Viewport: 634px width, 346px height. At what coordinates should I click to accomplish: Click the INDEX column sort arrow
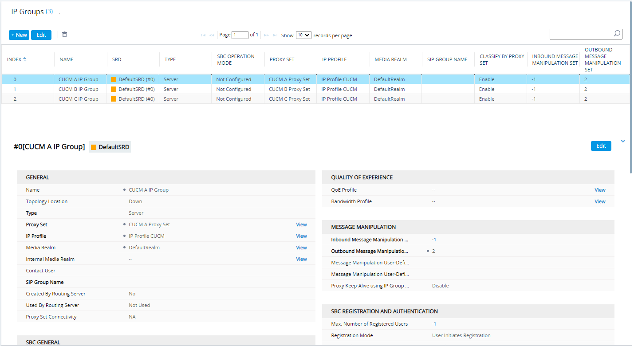tap(24, 59)
